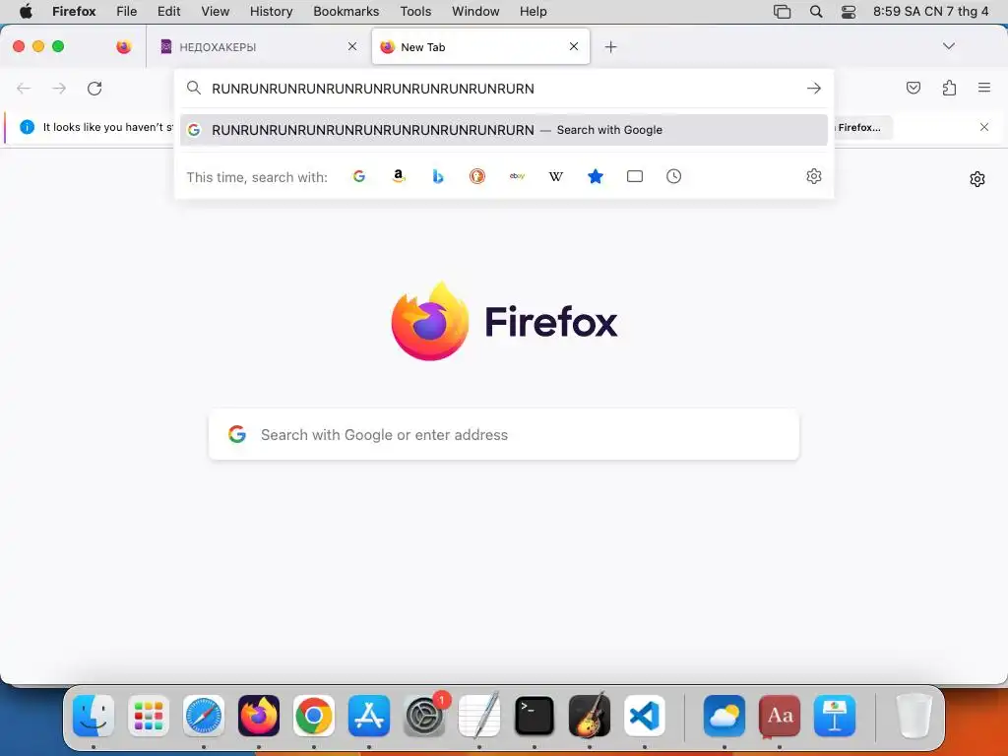
Task: Open App Store from the Dock
Action: click(x=369, y=716)
